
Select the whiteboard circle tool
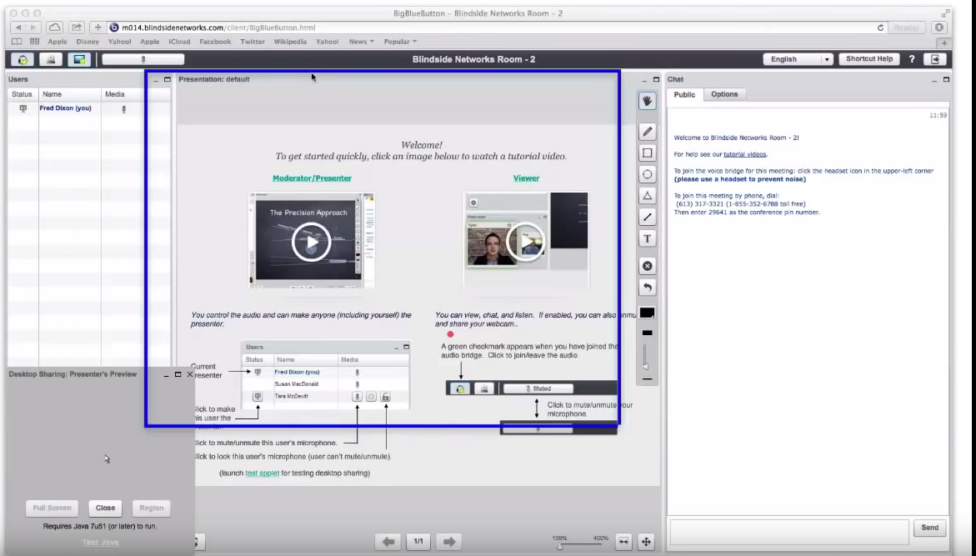648,174
